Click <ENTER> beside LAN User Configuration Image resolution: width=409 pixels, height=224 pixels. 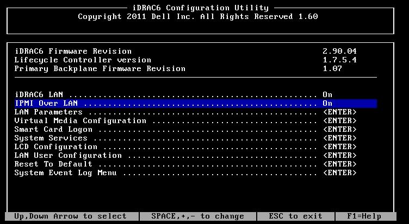339,155
